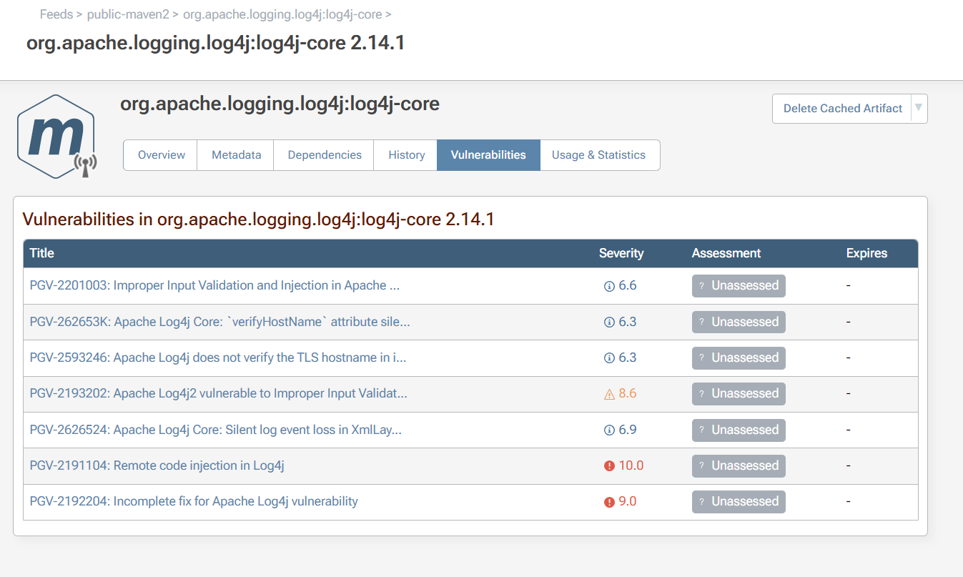Click the Maven package logo icon

point(56,136)
